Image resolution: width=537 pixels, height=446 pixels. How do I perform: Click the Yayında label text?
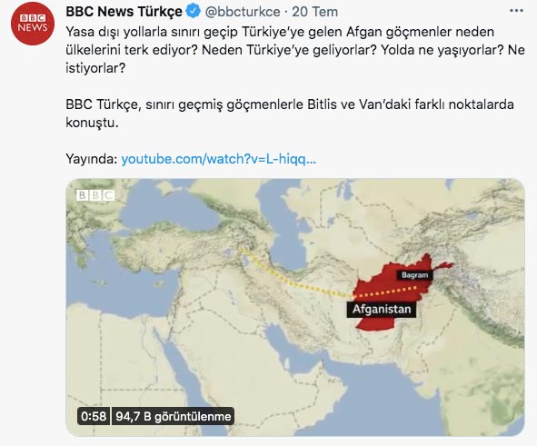[92, 159]
